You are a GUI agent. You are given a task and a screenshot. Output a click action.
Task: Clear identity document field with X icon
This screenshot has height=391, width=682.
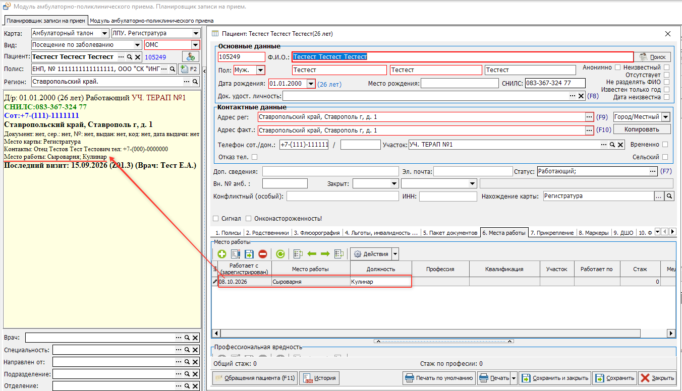pyautogui.click(x=581, y=96)
